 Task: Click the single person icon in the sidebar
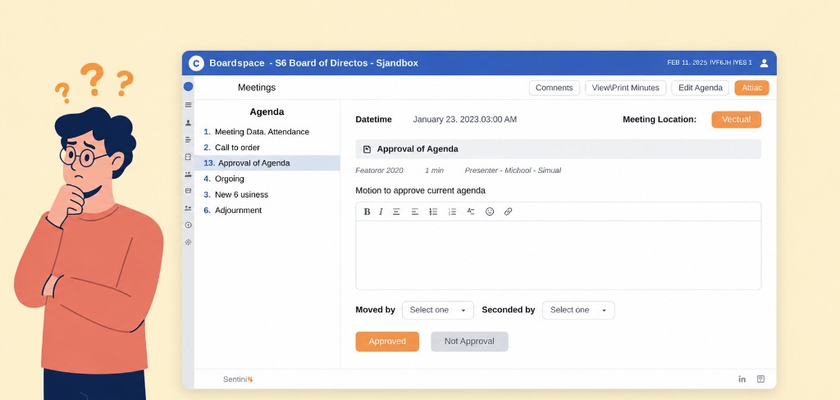click(x=188, y=123)
